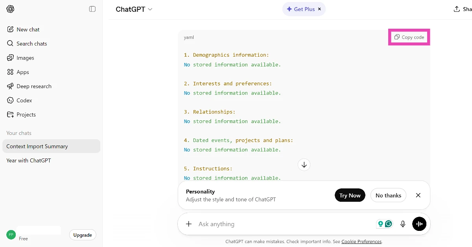The width and height of the screenshot is (472, 247).
Task: Open the Apps section
Action: [x=23, y=72]
